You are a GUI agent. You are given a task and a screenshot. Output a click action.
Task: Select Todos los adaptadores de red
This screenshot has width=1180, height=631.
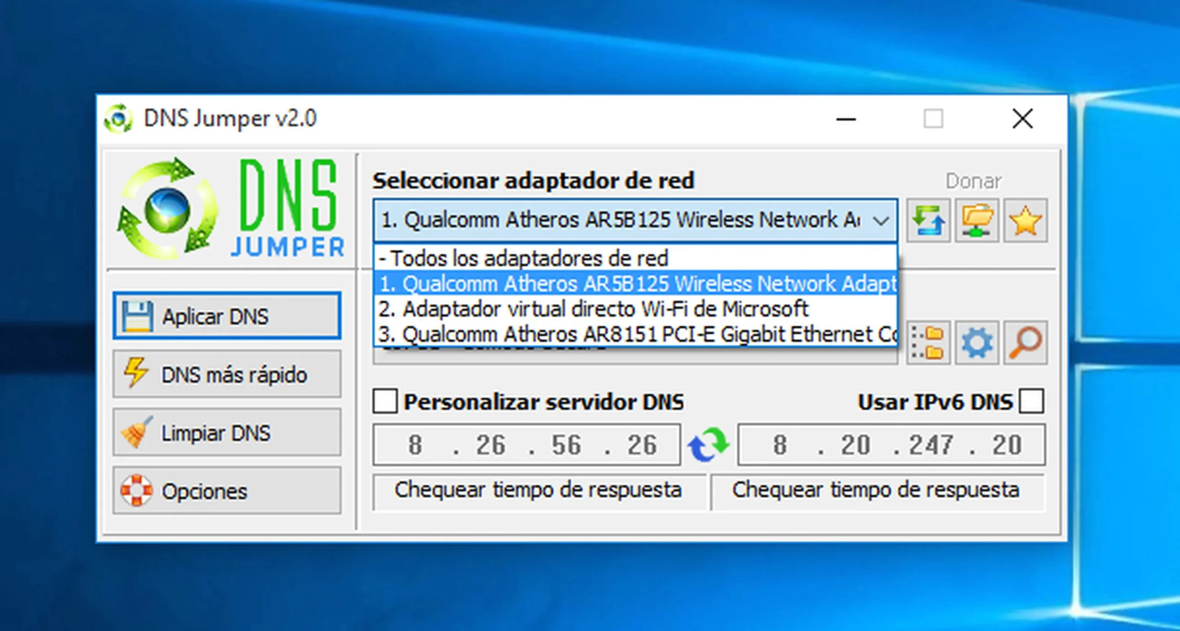[636, 258]
